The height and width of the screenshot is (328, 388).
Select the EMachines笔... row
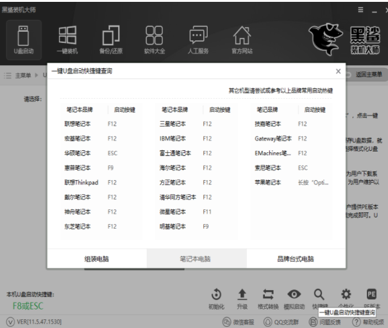292,153
